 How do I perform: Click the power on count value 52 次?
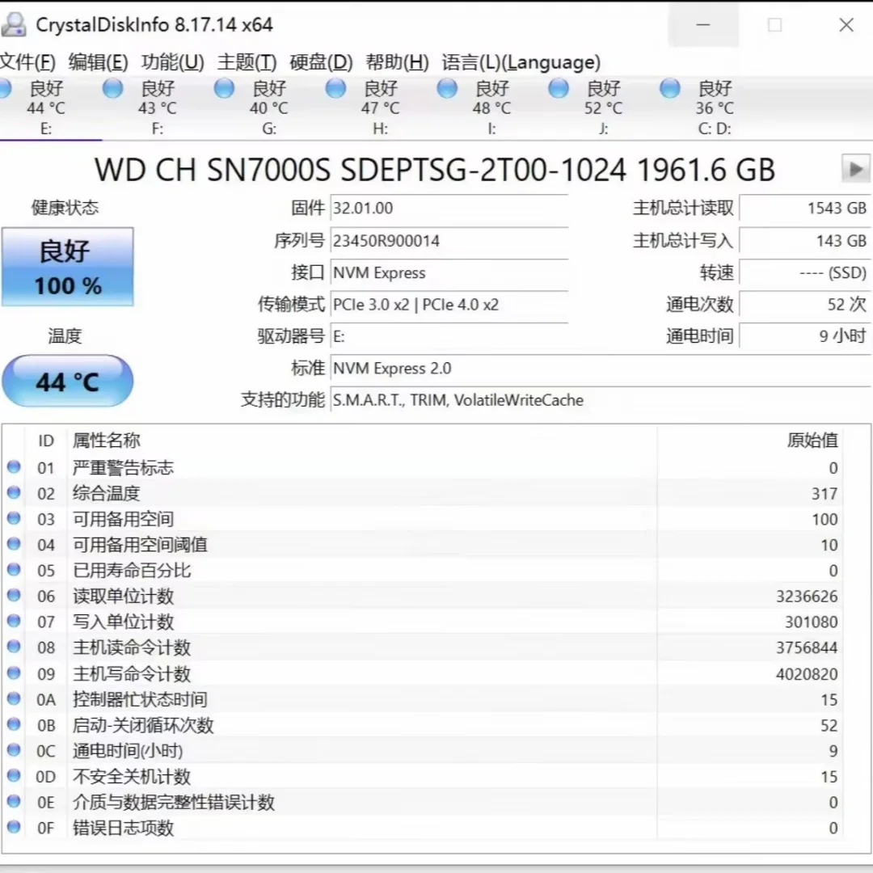(x=804, y=305)
